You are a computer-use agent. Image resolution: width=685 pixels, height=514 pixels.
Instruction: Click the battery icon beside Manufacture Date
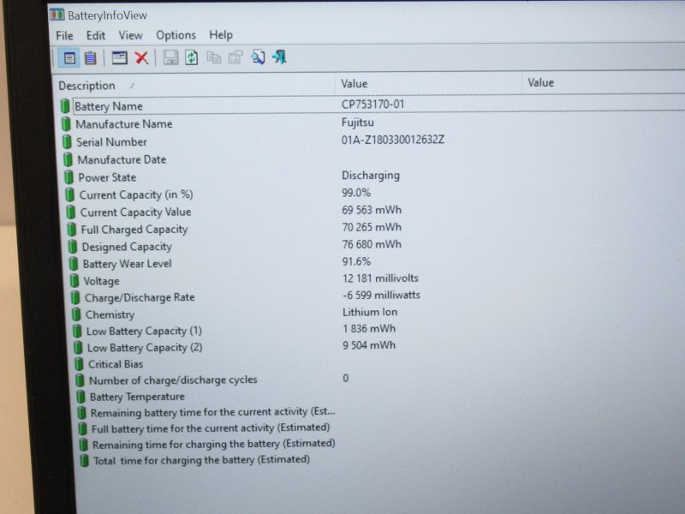coord(68,159)
